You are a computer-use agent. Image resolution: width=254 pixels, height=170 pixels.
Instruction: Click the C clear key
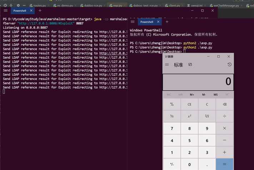pos(207,104)
